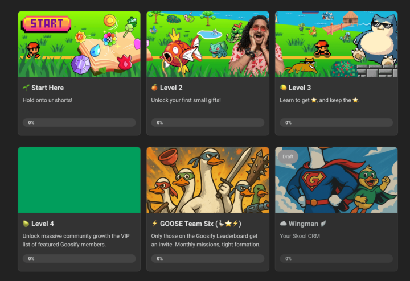Click the Level 3 0% progress bar
Image resolution: width=410 pixels, height=281 pixels.
337,122
